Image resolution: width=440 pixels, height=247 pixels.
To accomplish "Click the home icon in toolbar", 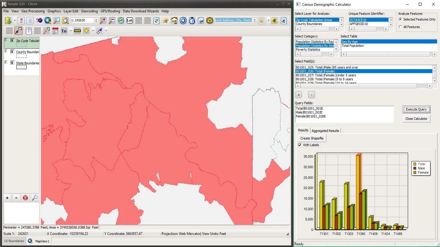I will tap(174, 20).
